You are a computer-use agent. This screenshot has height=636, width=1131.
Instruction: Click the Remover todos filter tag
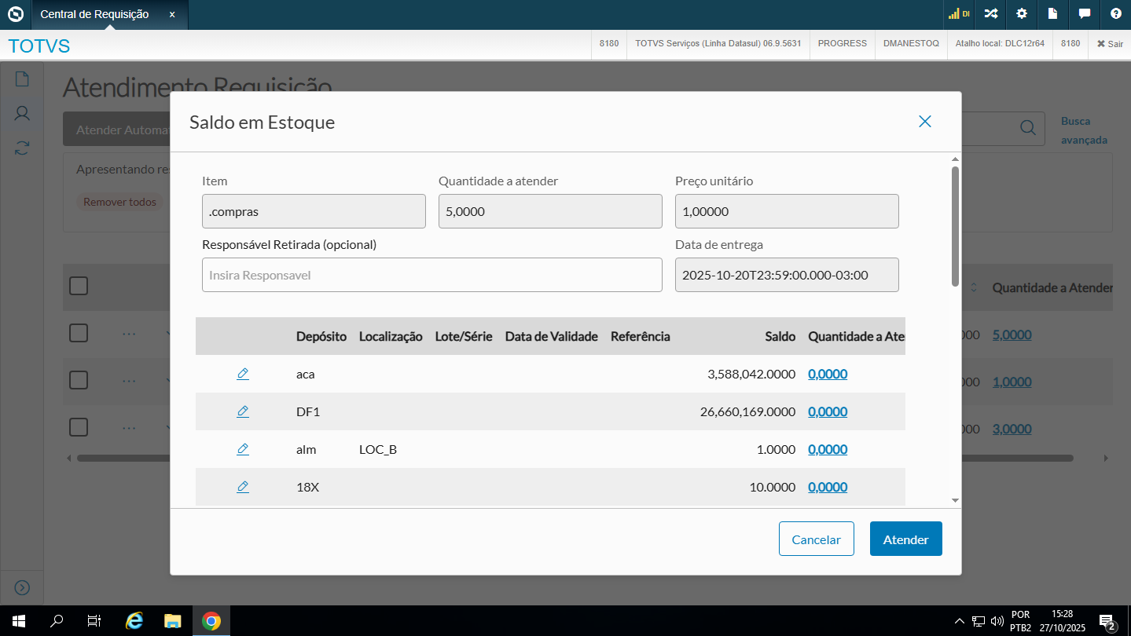[120, 202]
